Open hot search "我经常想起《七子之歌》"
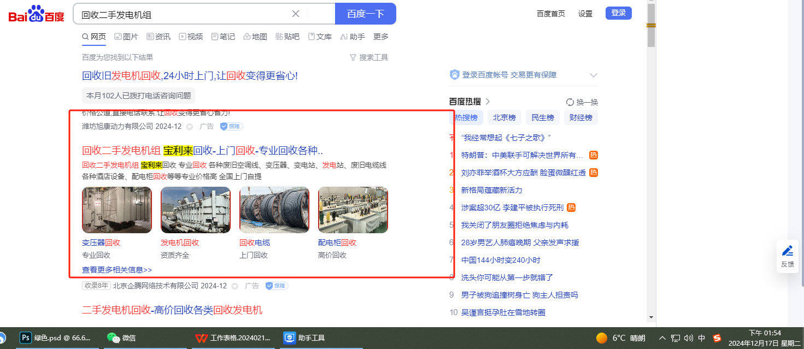 pyautogui.click(x=506, y=138)
